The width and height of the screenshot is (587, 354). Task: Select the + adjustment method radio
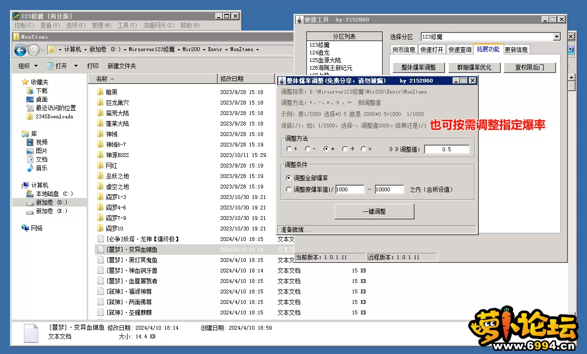coord(289,149)
